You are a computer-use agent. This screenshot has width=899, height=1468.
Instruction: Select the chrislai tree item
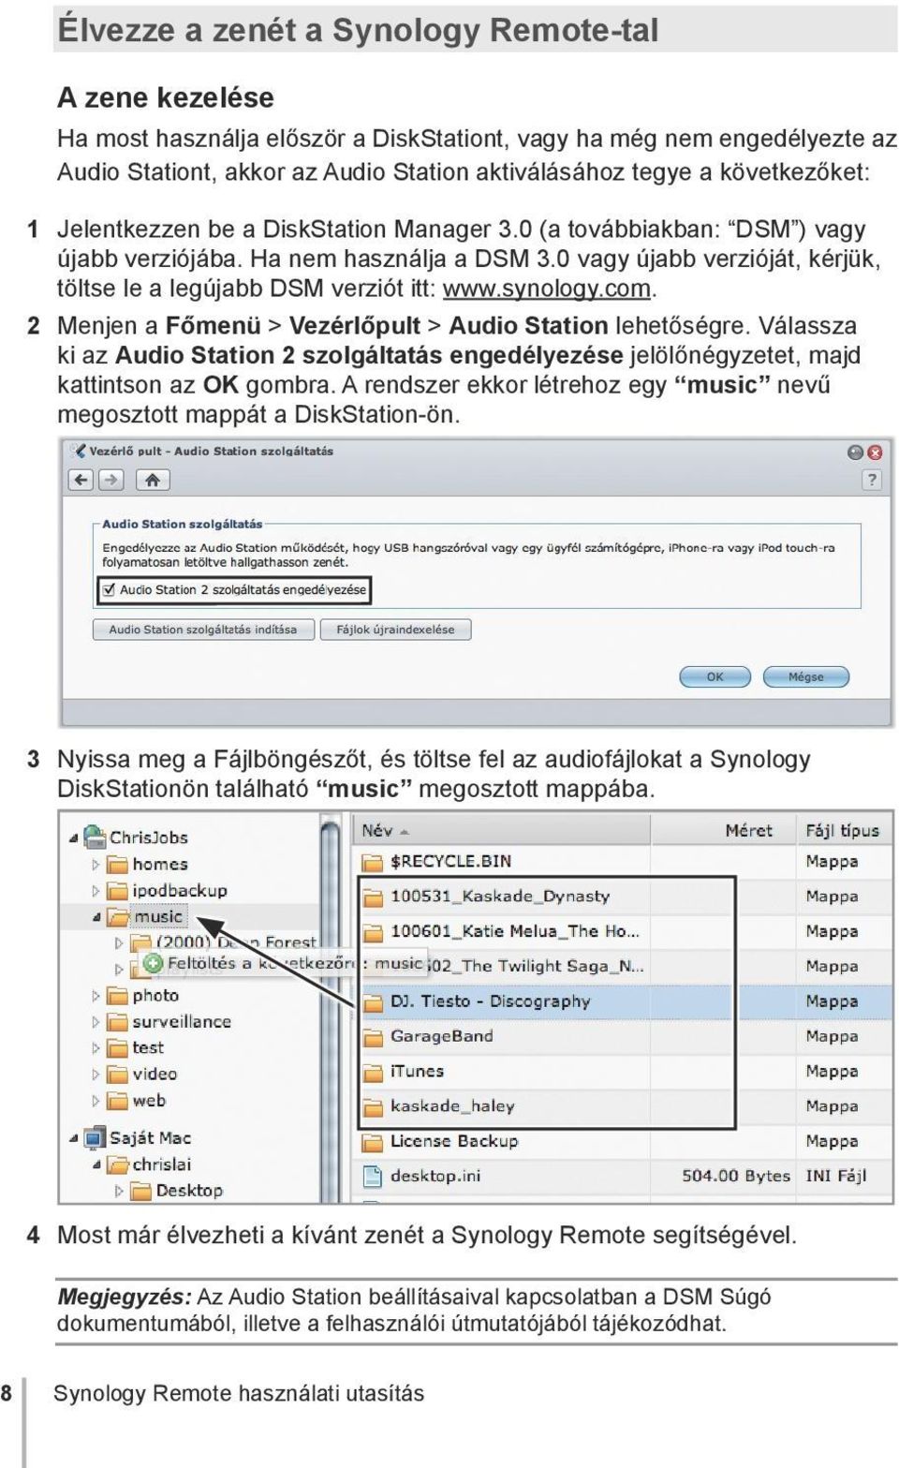click(x=161, y=1164)
